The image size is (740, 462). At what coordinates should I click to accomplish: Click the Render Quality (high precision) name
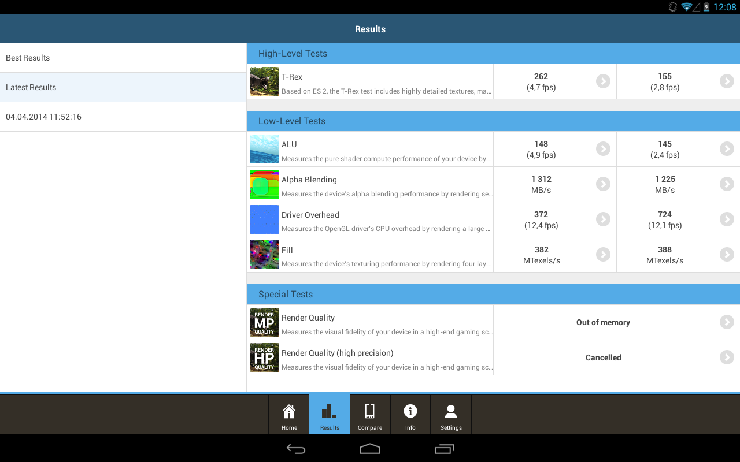click(x=338, y=353)
